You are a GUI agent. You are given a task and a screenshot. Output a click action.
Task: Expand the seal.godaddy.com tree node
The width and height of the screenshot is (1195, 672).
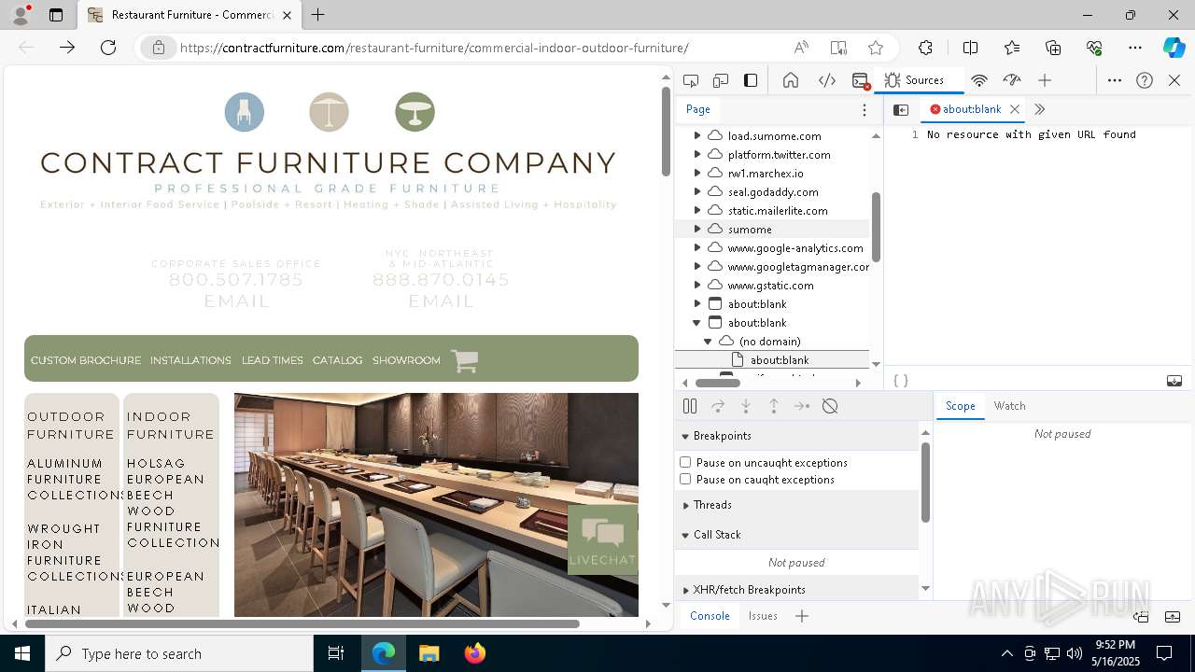click(696, 191)
